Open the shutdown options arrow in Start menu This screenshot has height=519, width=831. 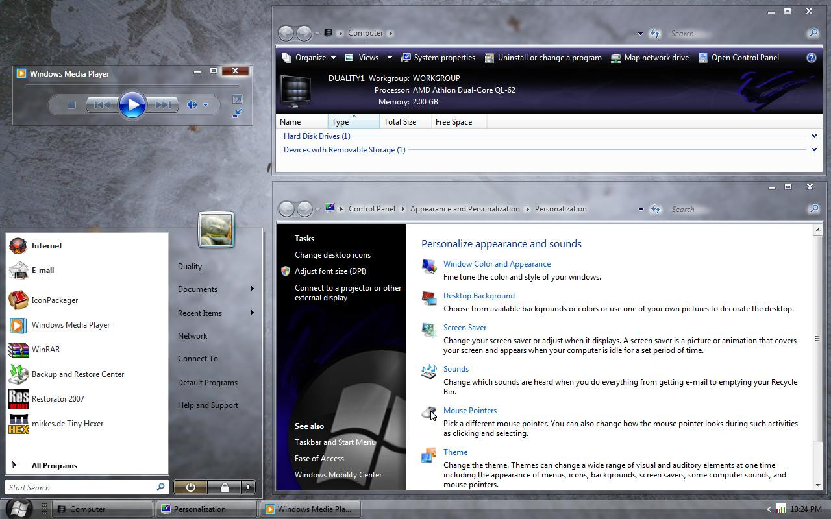coord(249,487)
